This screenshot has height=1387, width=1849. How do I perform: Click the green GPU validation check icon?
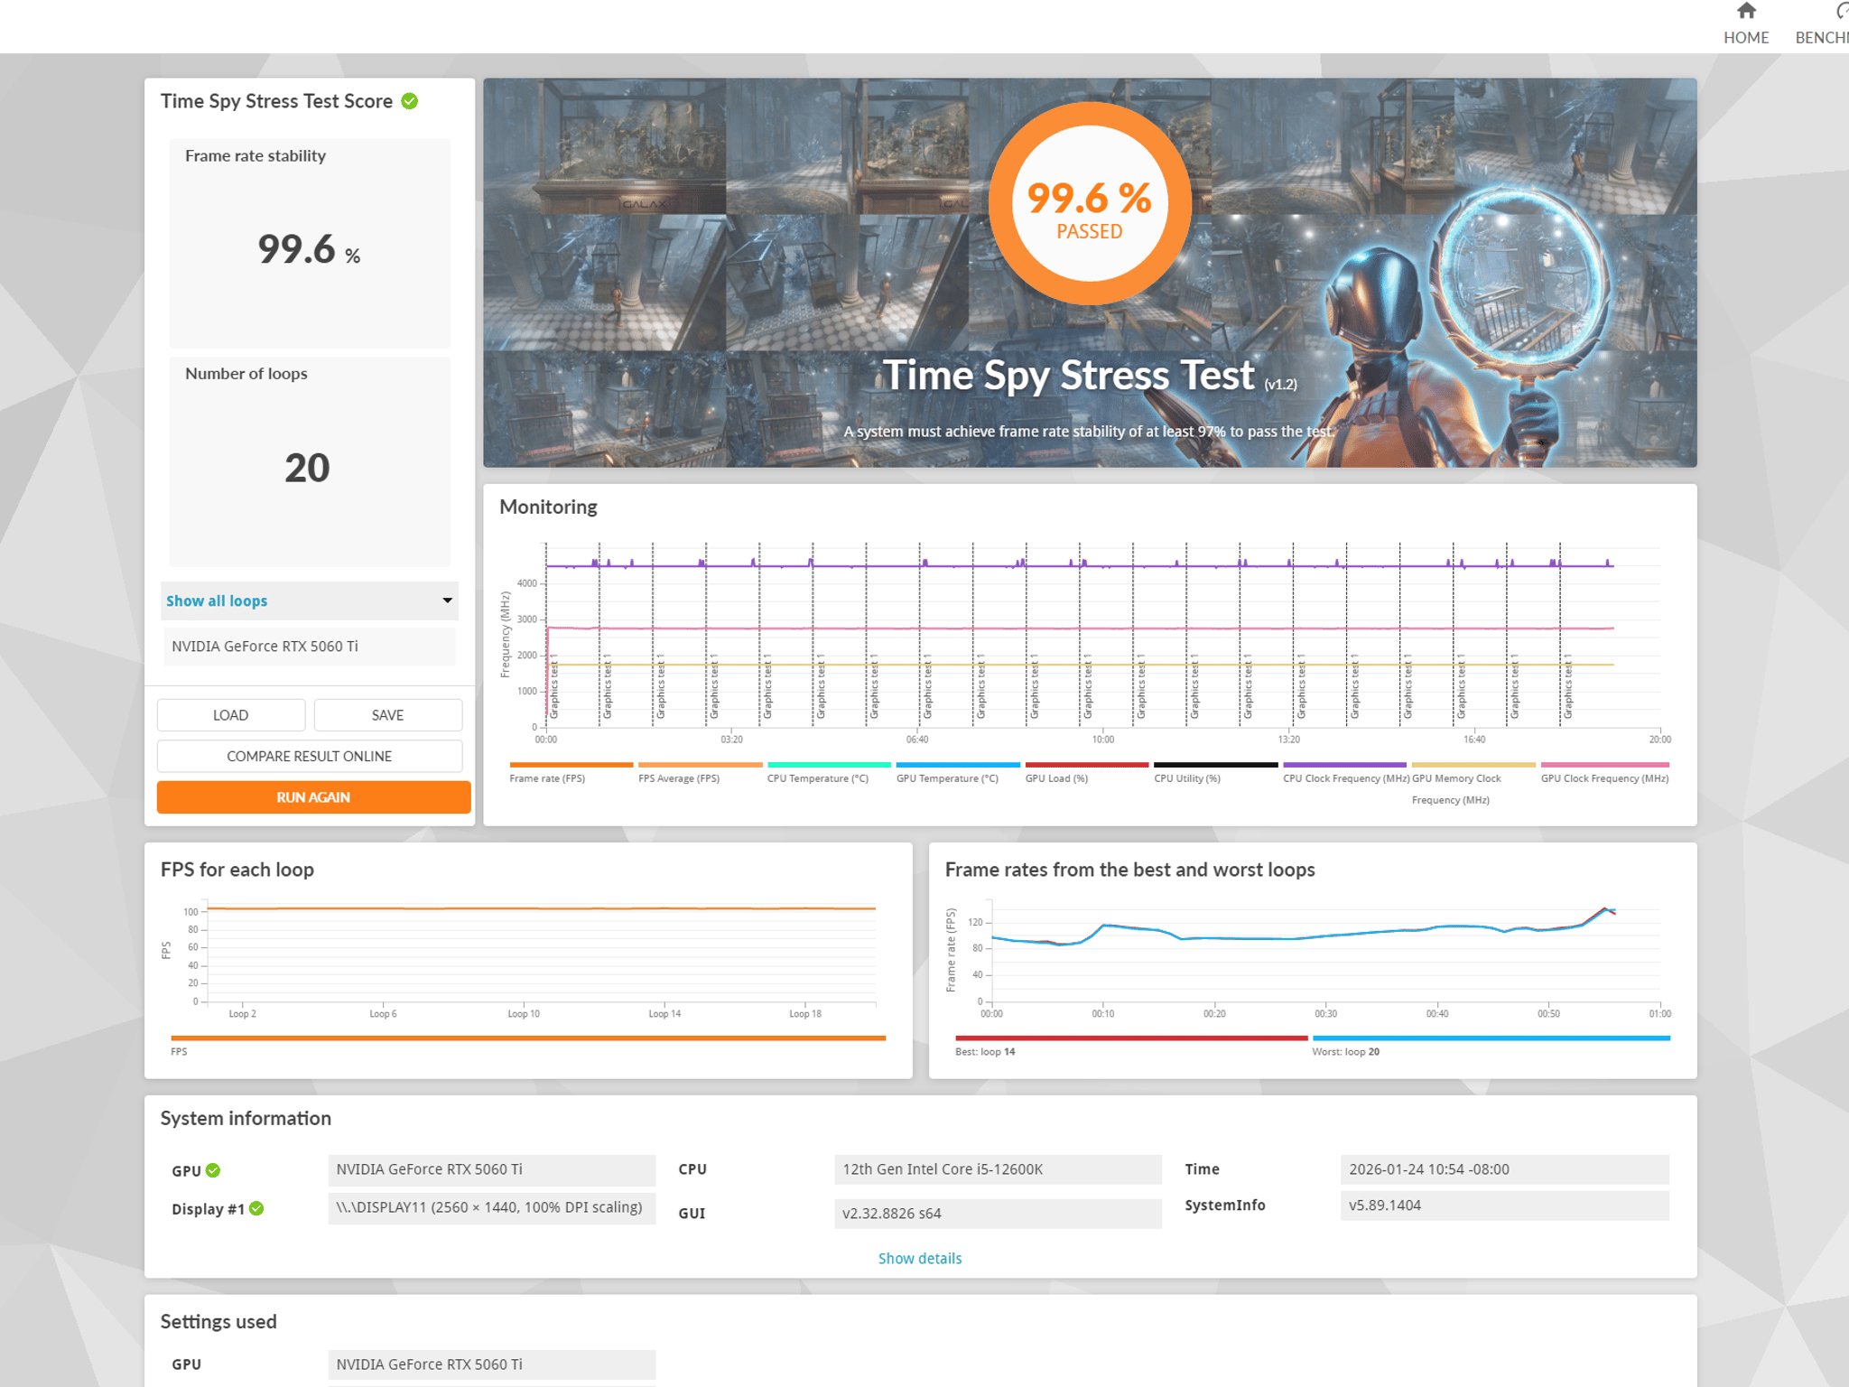coord(213,1170)
